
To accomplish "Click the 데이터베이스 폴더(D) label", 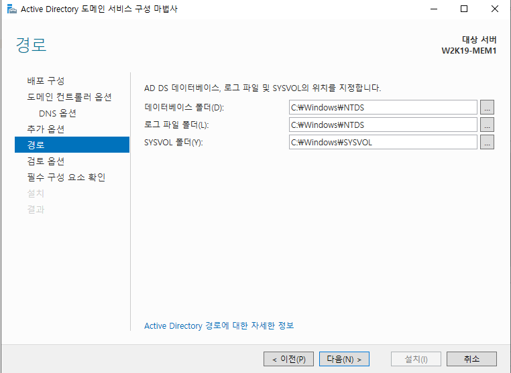I will pos(184,107).
